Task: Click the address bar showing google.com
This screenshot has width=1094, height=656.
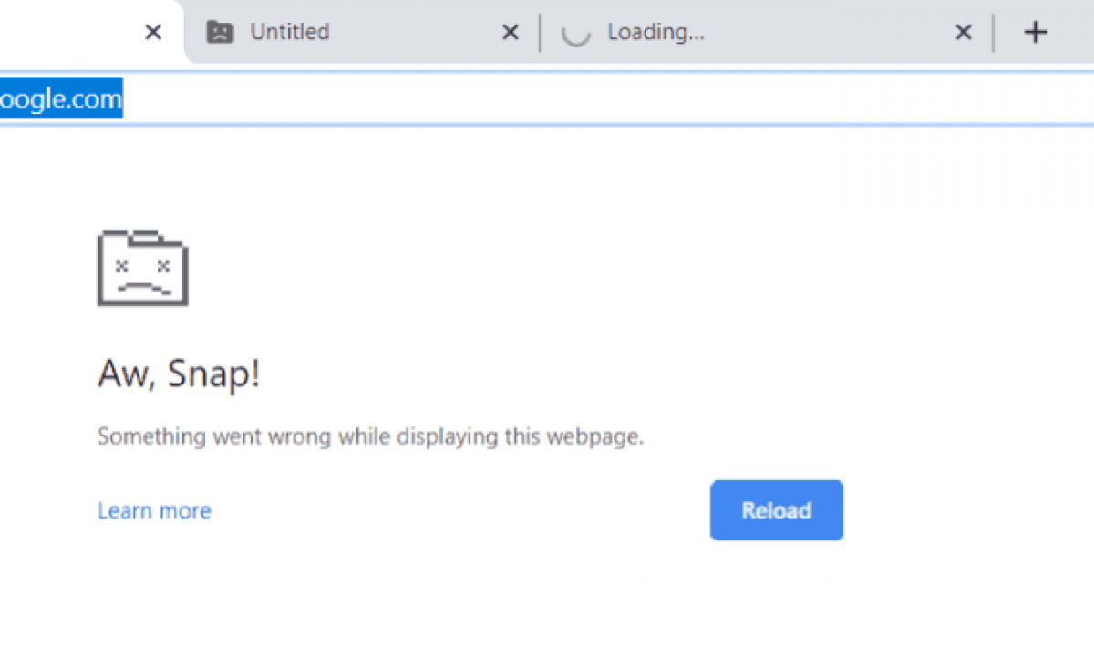Action: point(547,99)
